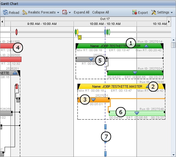Screen dimensions: 176x157
Task: Click the Reload text label
Action: (14, 13)
